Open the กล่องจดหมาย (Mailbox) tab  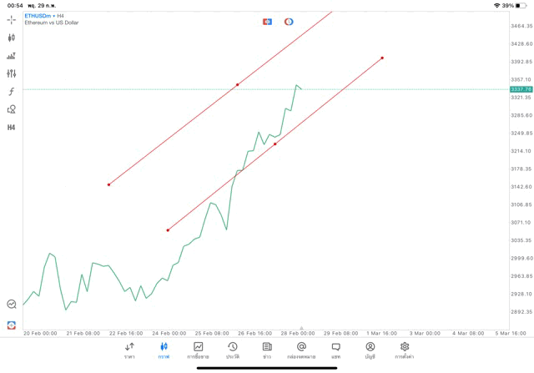coord(301,350)
